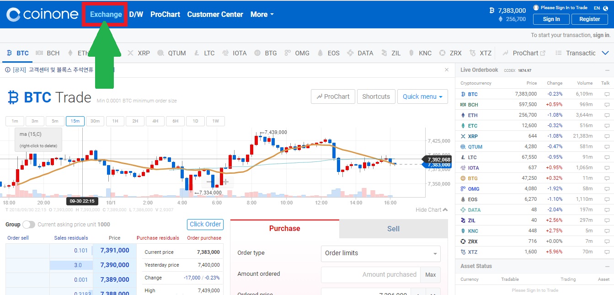This screenshot has height=295, width=614.
Task: Open the Shortcuts button
Action: point(376,97)
